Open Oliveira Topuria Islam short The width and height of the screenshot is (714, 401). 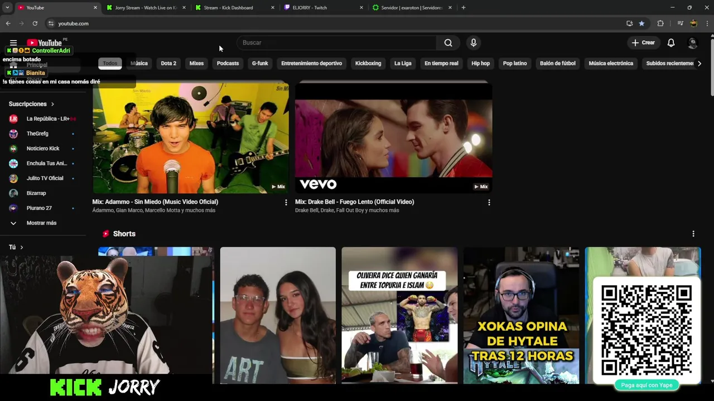(399, 315)
